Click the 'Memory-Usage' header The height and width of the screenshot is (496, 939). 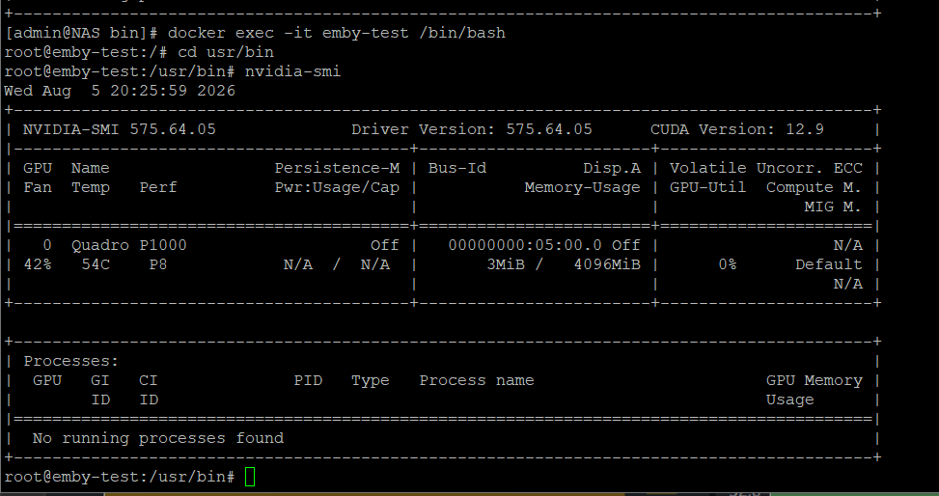click(x=583, y=187)
